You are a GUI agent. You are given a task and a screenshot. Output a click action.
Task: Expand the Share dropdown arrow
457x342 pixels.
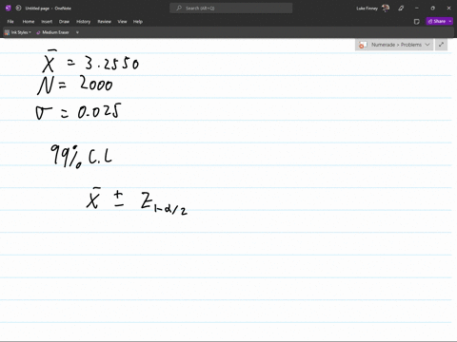click(450, 21)
